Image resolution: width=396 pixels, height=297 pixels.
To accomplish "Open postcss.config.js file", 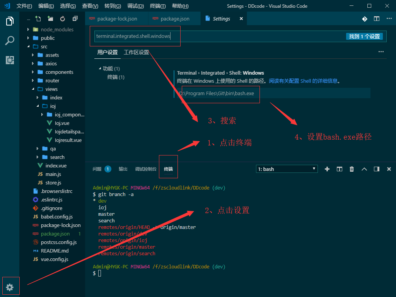I will (59, 242).
